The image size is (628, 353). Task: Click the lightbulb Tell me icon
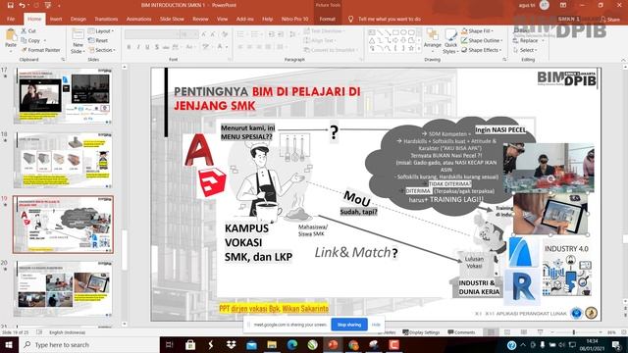351,19
